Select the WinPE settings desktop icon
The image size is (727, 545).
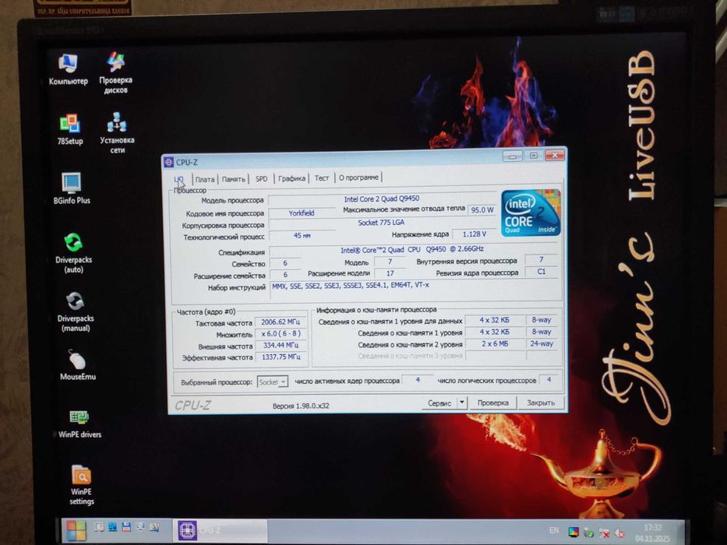coord(81,485)
